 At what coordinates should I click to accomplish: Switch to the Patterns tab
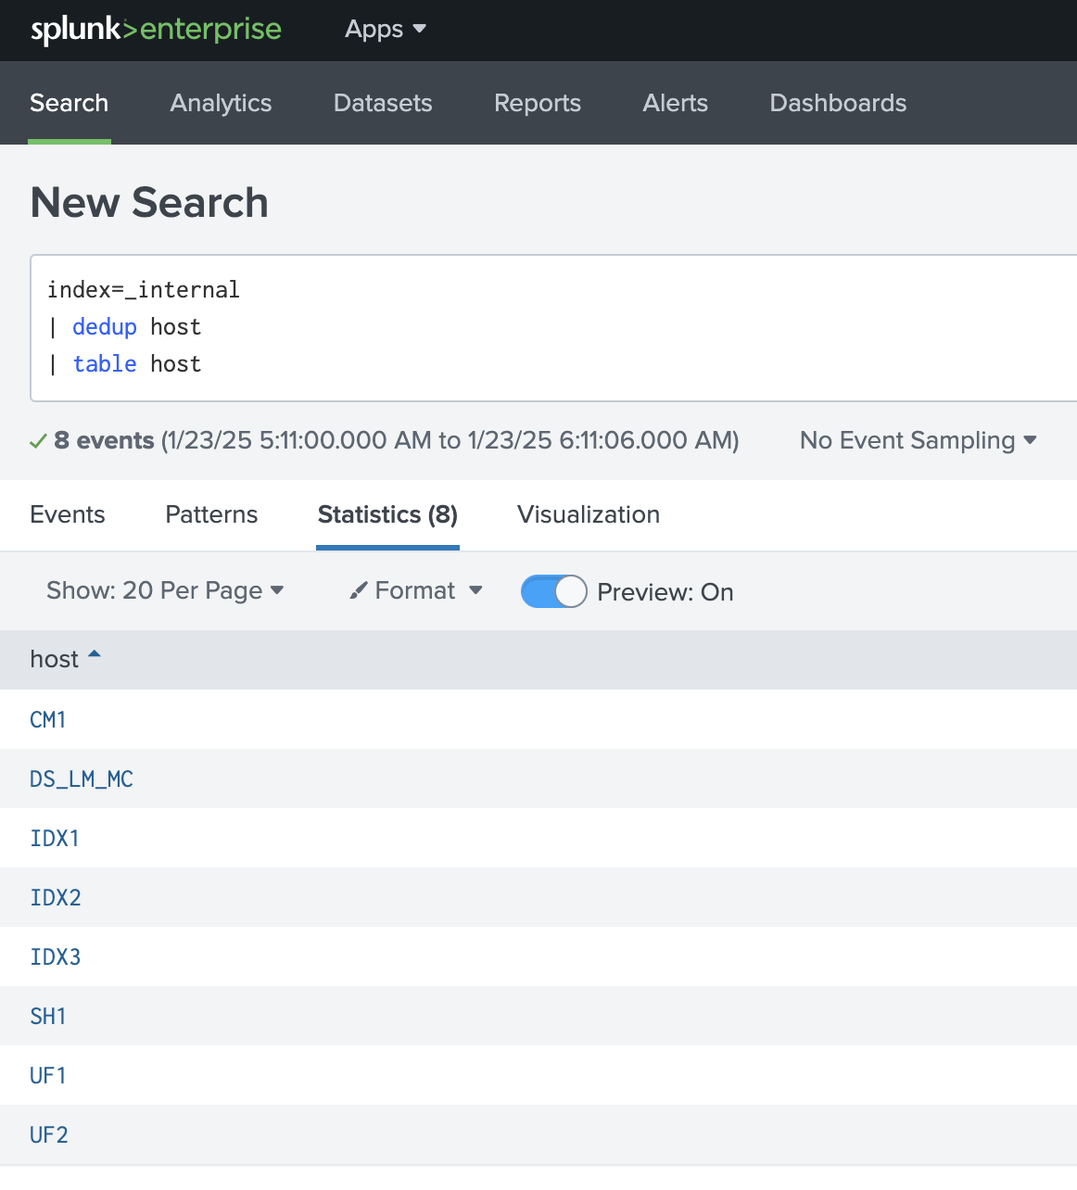pyautogui.click(x=210, y=514)
